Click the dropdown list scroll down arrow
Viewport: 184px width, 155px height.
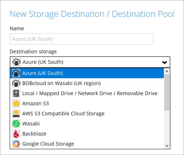click(x=167, y=146)
